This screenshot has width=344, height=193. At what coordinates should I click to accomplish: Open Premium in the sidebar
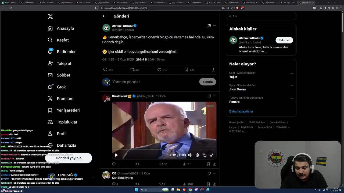click(60, 99)
